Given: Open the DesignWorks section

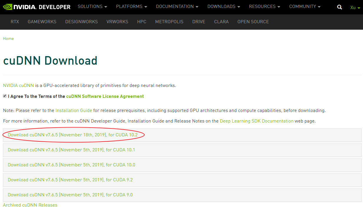Looking at the screenshot, I should pos(82,22).
